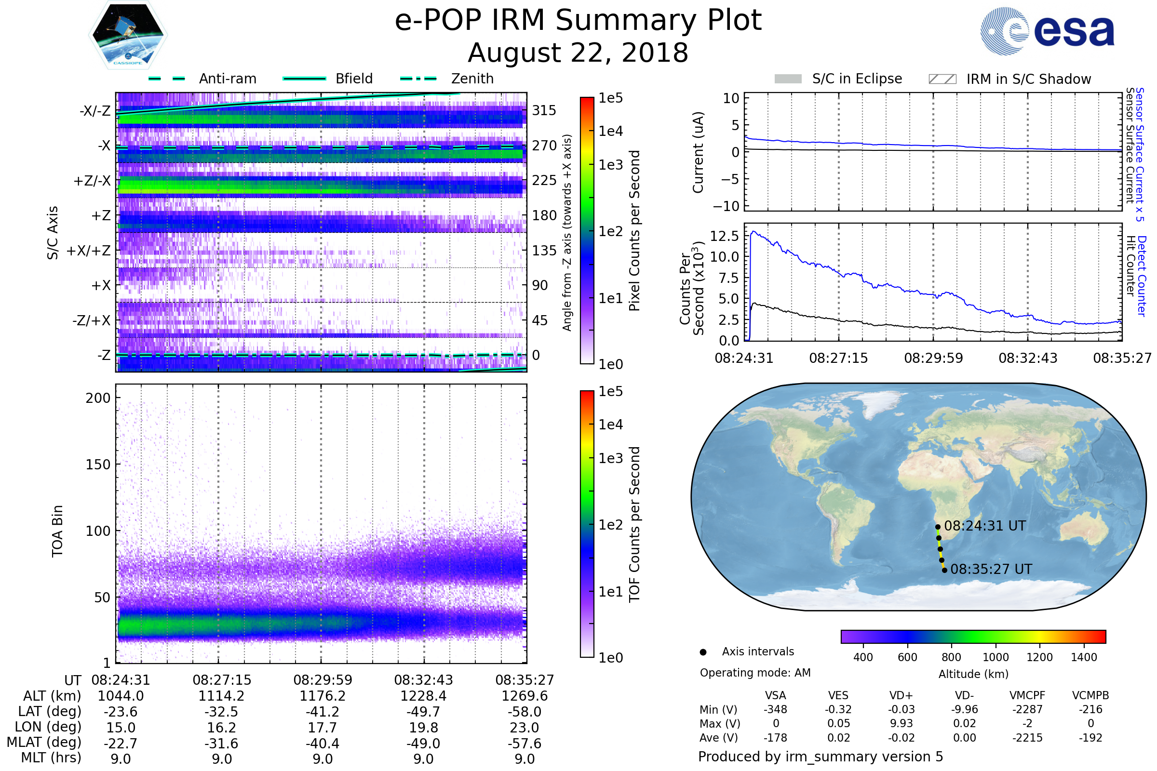Click the VSA column header in voltage table
1157x771 pixels.
click(775, 695)
